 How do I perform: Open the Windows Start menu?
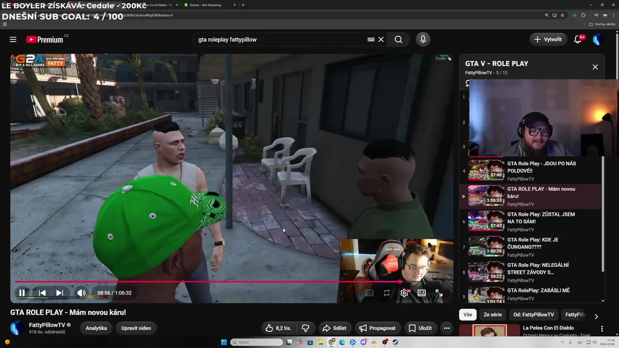coord(224,342)
